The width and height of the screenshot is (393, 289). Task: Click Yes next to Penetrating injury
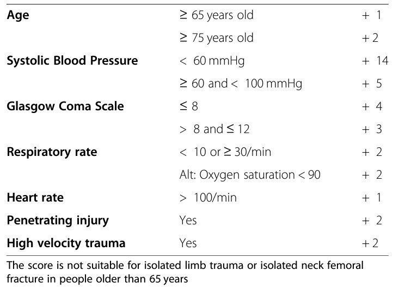(188, 221)
